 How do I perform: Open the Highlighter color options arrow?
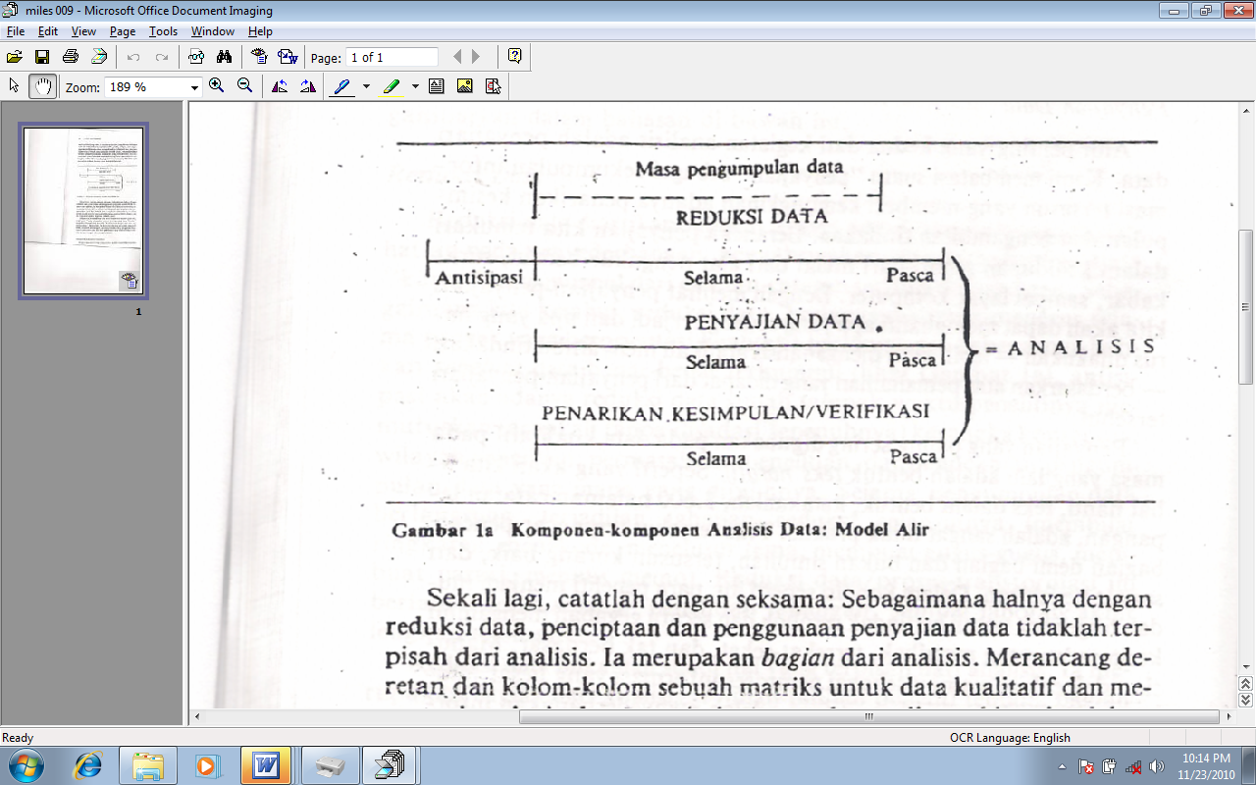pyautogui.click(x=413, y=85)
